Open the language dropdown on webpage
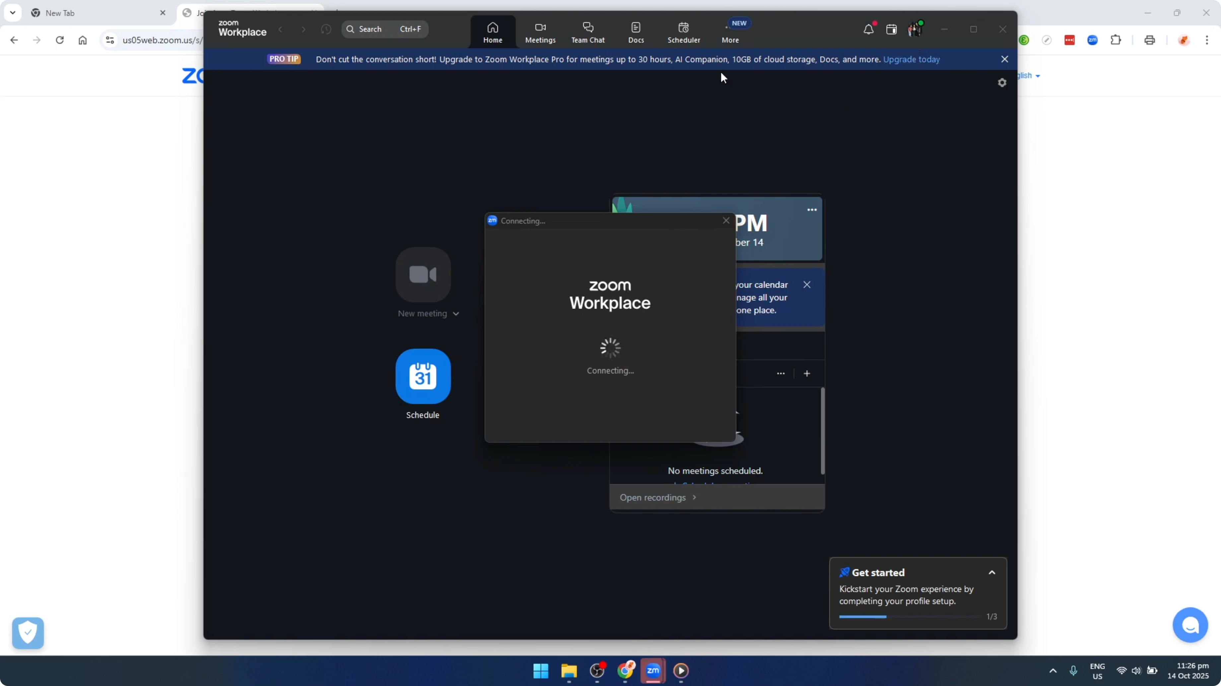The image size is (1221, 686). (1029, 76)
